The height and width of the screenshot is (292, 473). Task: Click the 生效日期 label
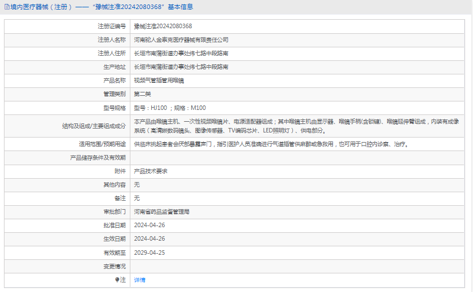click(x=115, y=239)
